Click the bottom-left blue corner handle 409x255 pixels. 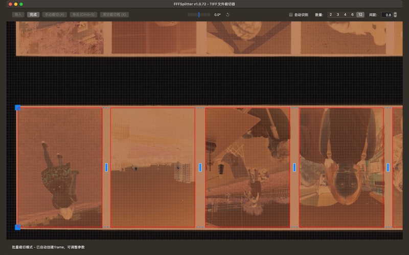pyautogui.click(x=17, y=227)
